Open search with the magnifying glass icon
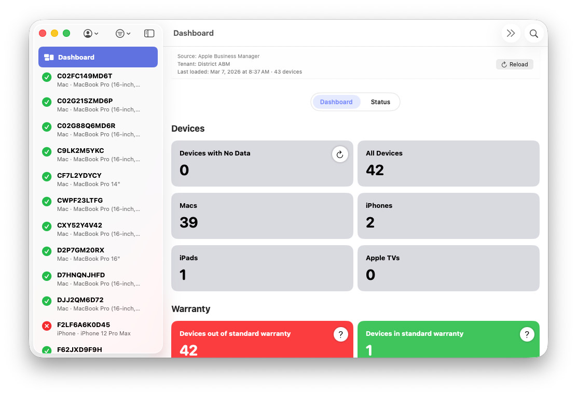The width and height of the screenshot is (577, 396). click(x=533, y=33)
